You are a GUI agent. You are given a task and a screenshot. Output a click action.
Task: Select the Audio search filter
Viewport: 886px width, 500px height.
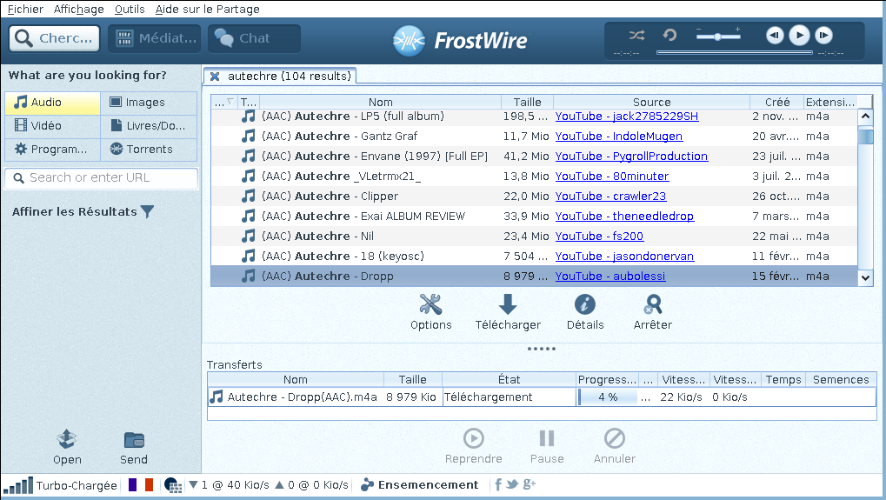pyautogui.click(x=53, y=103)
